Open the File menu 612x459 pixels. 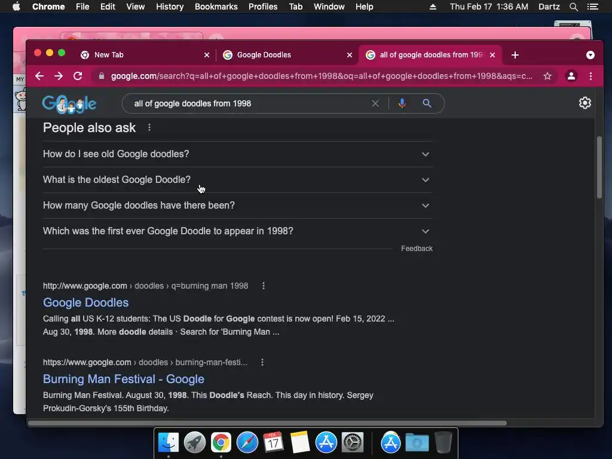click(x=82, y=7)
